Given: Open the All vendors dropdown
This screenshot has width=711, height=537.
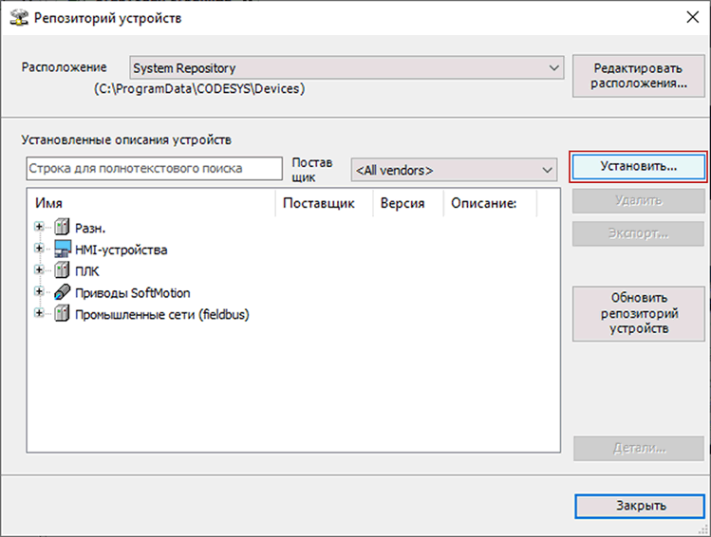Looking at the screenshot, I should [x=454, y=170].
